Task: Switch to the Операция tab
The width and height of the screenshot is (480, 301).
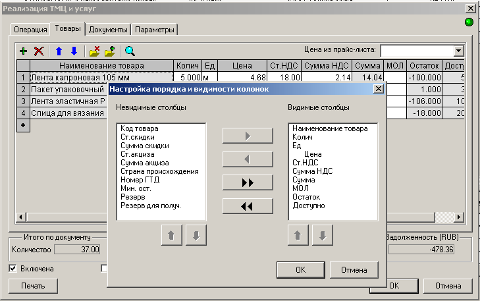Action: pyautogui.click(x=30, y=30)
